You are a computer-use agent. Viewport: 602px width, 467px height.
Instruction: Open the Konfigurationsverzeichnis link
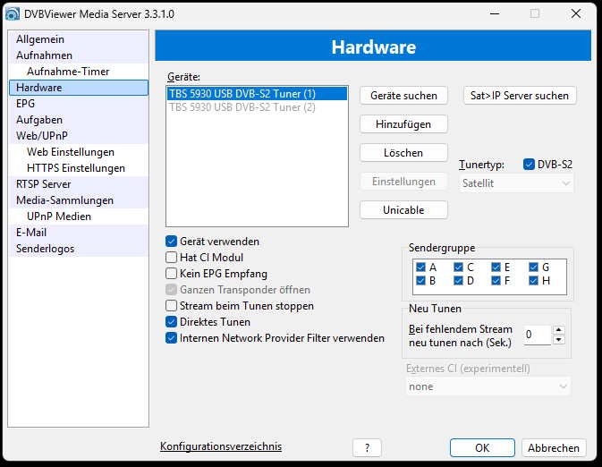coord(221,446)
